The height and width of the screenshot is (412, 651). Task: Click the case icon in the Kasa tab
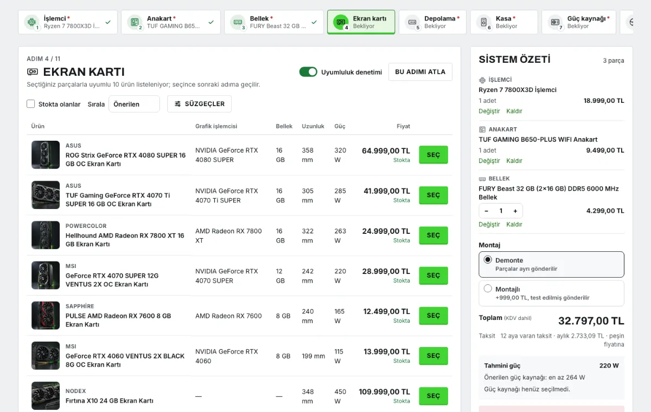(x=483, y=22)
